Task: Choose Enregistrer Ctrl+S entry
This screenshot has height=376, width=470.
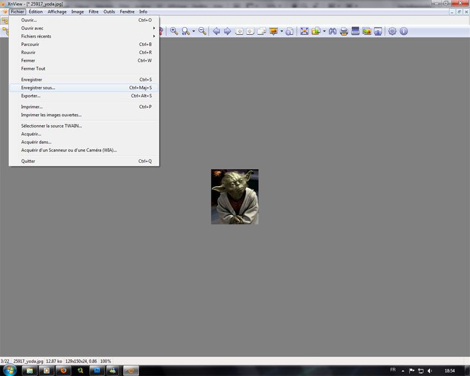Action: click(x=84, y=79)
